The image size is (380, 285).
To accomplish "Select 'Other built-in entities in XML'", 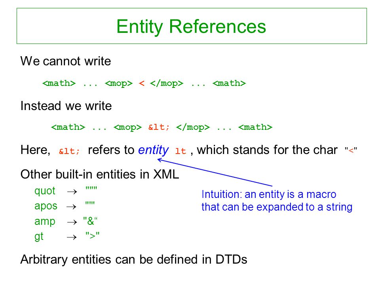I will click(x=100, y=174).
